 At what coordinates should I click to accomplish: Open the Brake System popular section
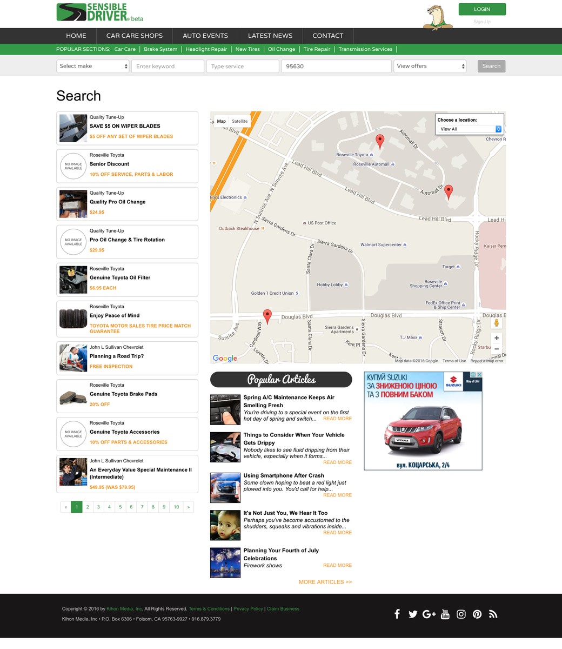160,49
